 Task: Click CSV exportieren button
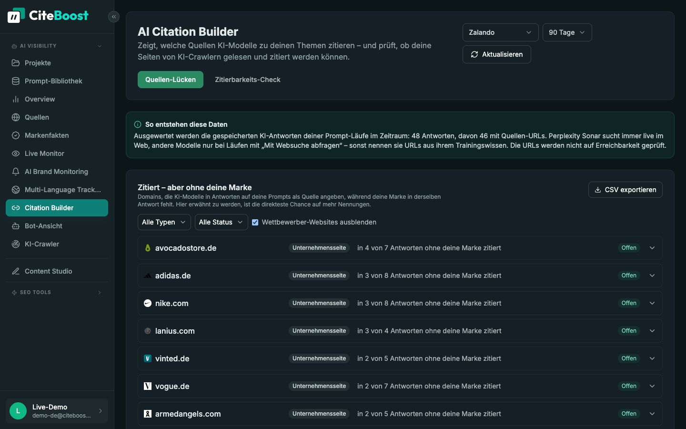[x=625, y=190]
